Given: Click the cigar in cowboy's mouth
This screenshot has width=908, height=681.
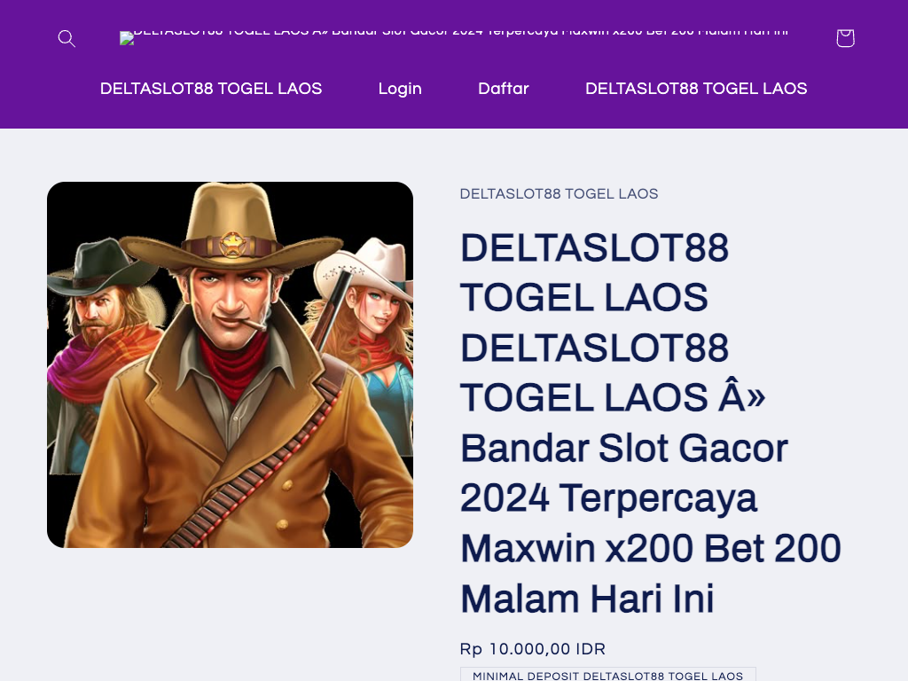Looking at the screenshot, I should pos(253,325).
